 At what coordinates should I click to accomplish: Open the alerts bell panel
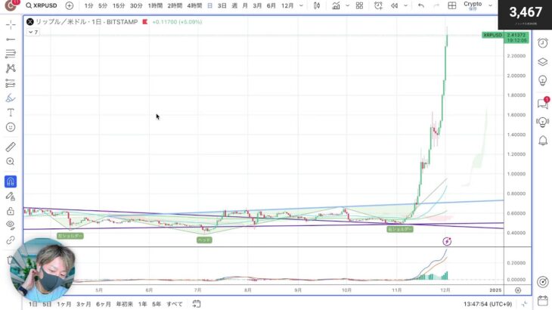point(542,141)
